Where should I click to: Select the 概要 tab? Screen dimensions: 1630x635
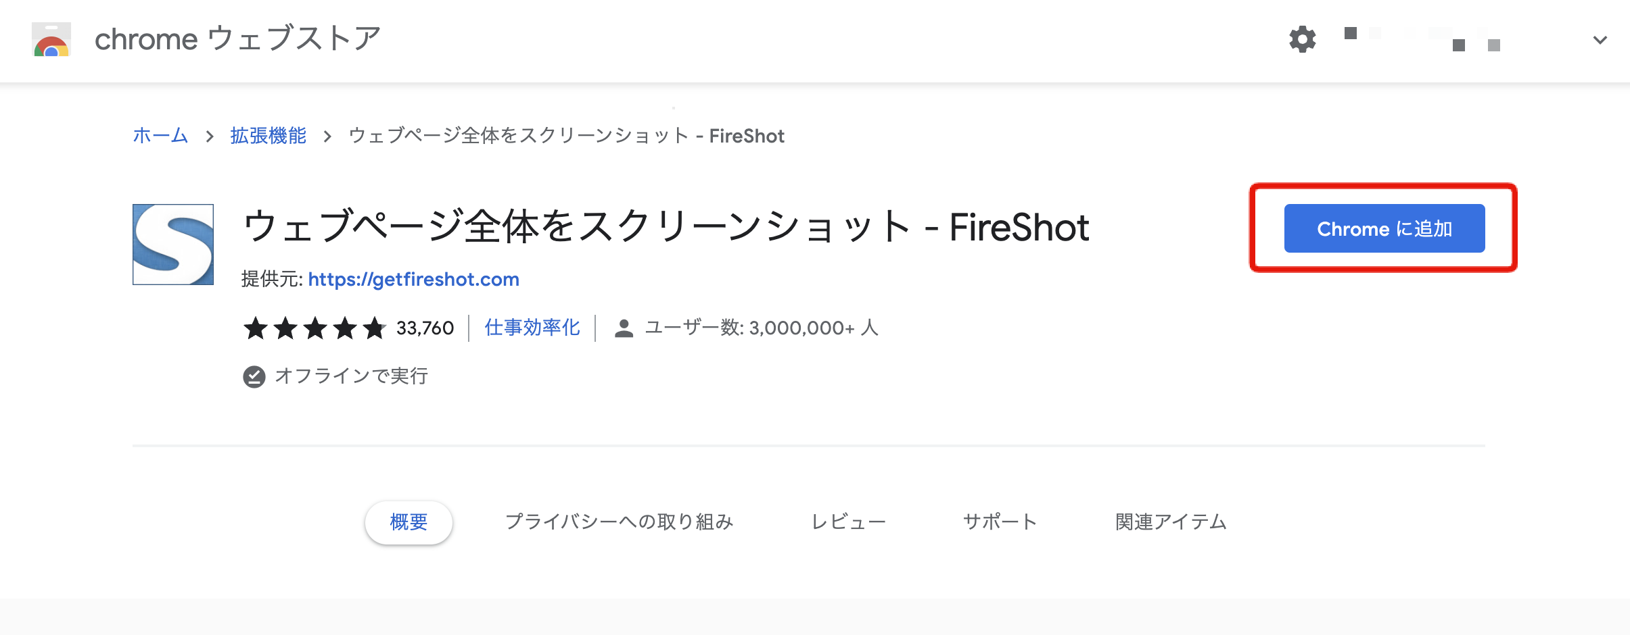pyautogui.click(x=409, y=522)
